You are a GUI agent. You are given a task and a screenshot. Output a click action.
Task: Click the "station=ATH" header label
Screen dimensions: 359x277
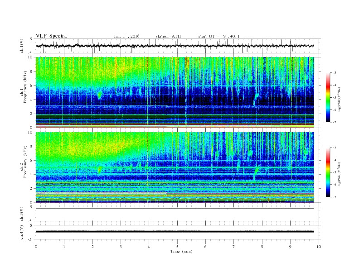tap(168, 36)
